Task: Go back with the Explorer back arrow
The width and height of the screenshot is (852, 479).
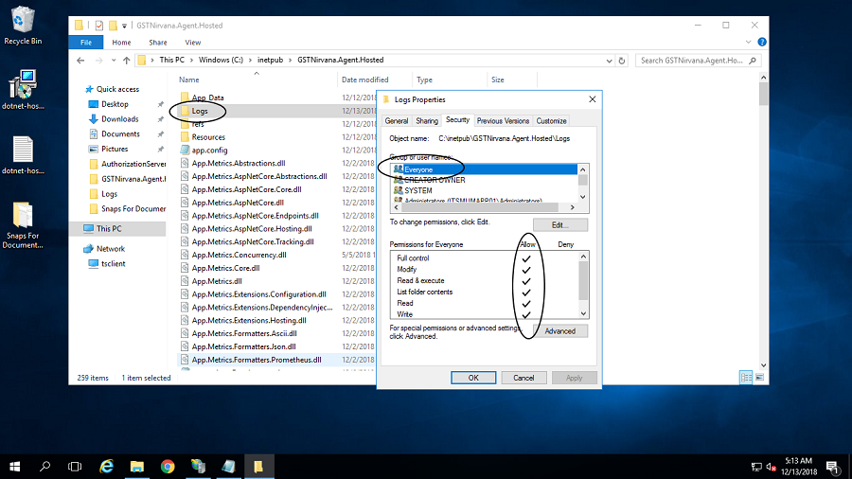Action: click(80, 61)
